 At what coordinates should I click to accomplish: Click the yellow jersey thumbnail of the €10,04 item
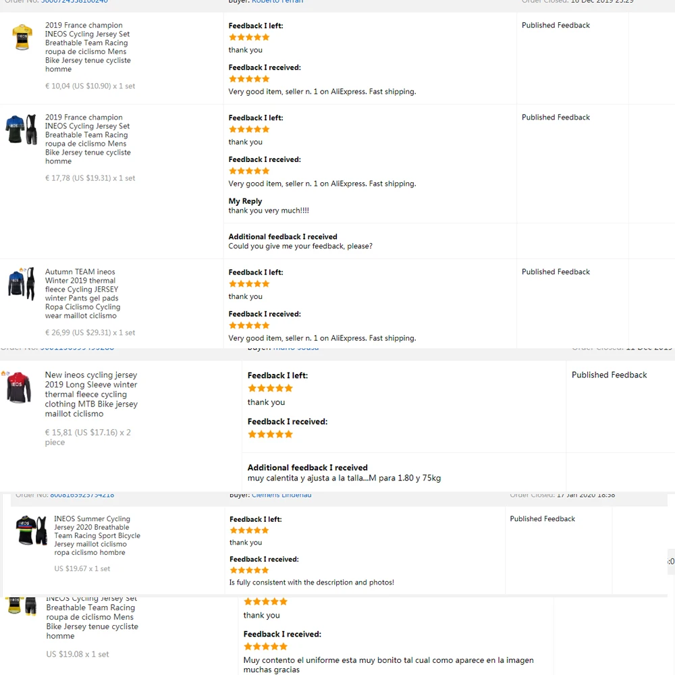click(22, 37)
